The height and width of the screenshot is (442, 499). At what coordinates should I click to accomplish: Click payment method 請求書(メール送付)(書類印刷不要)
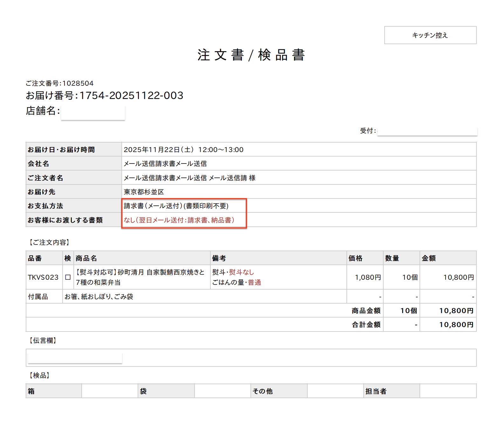pos(176,206)
